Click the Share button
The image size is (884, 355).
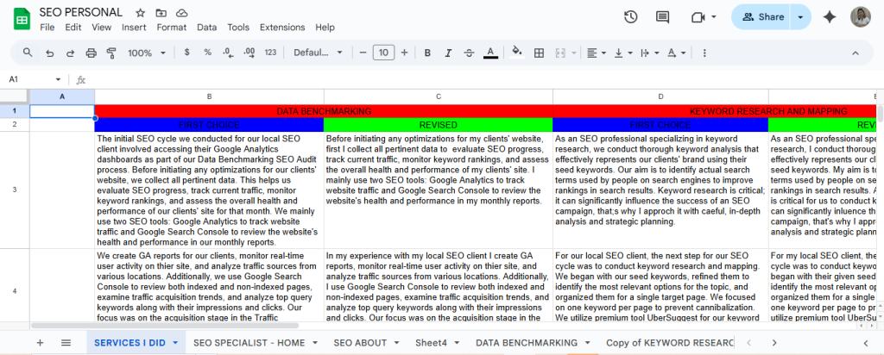point(763,17)
